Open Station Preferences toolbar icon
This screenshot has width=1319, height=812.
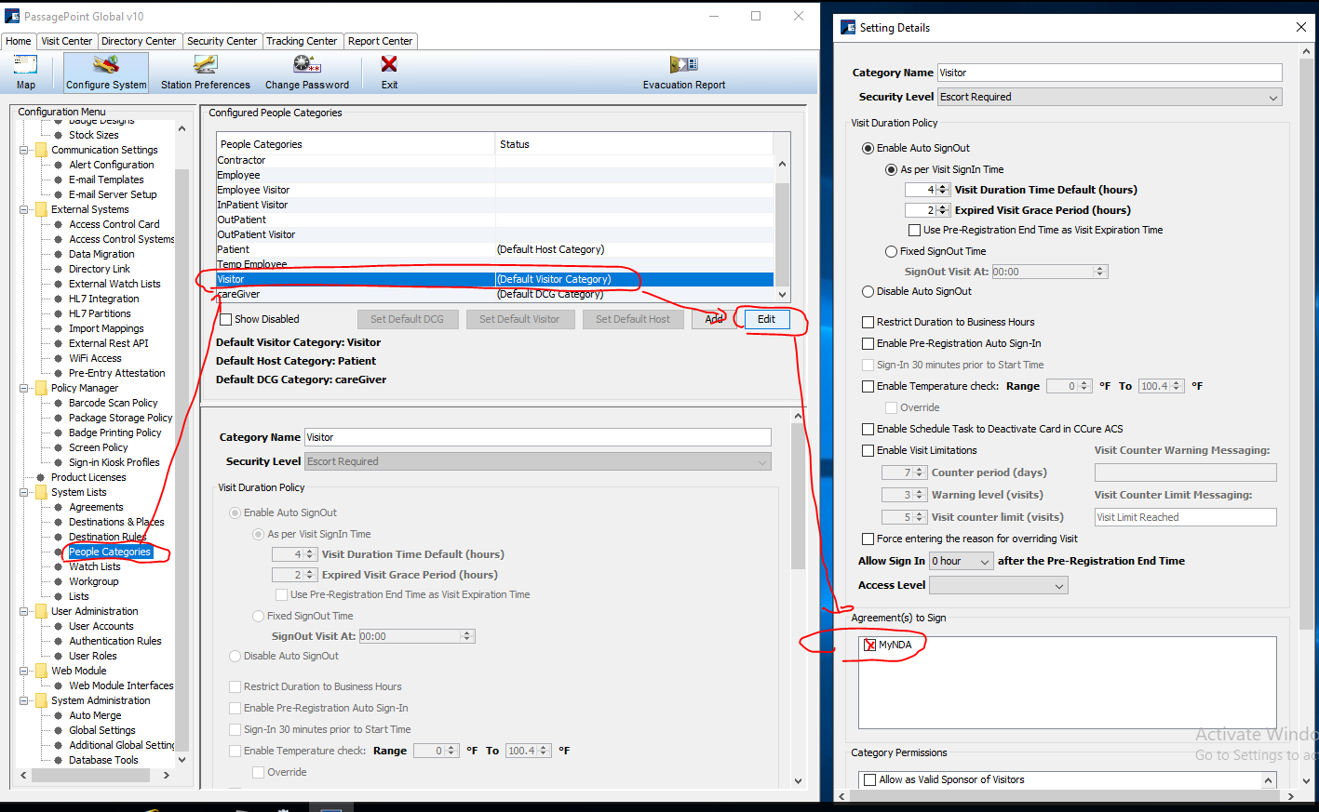[x=205, y=64]
